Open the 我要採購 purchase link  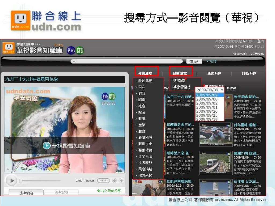pos(257,54)
